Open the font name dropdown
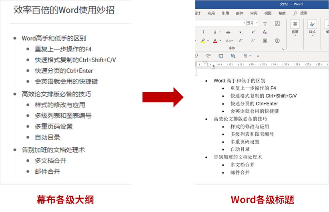Screen dimensions: 329x212 (x=244, y=23)
